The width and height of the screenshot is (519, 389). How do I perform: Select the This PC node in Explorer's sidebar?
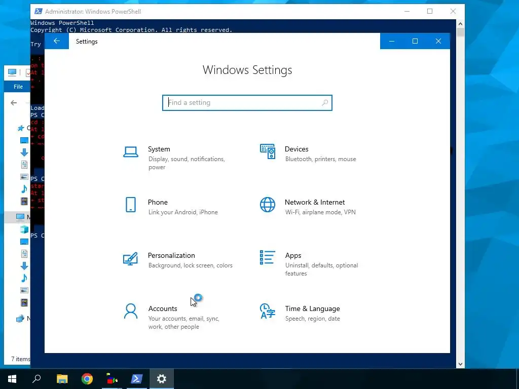(x=20, y=217)
